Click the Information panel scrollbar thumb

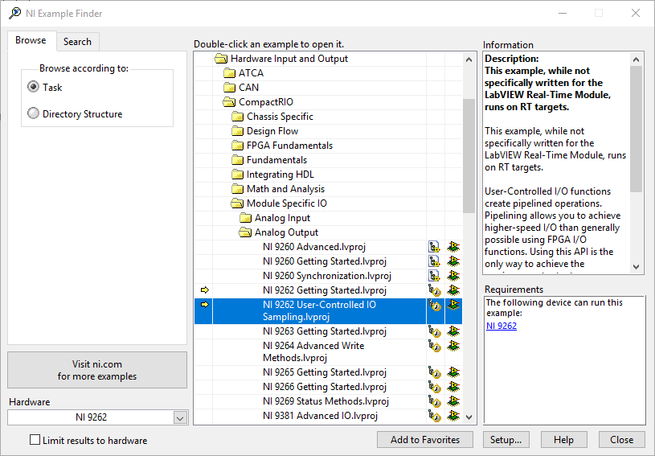(x=636, y=129)
